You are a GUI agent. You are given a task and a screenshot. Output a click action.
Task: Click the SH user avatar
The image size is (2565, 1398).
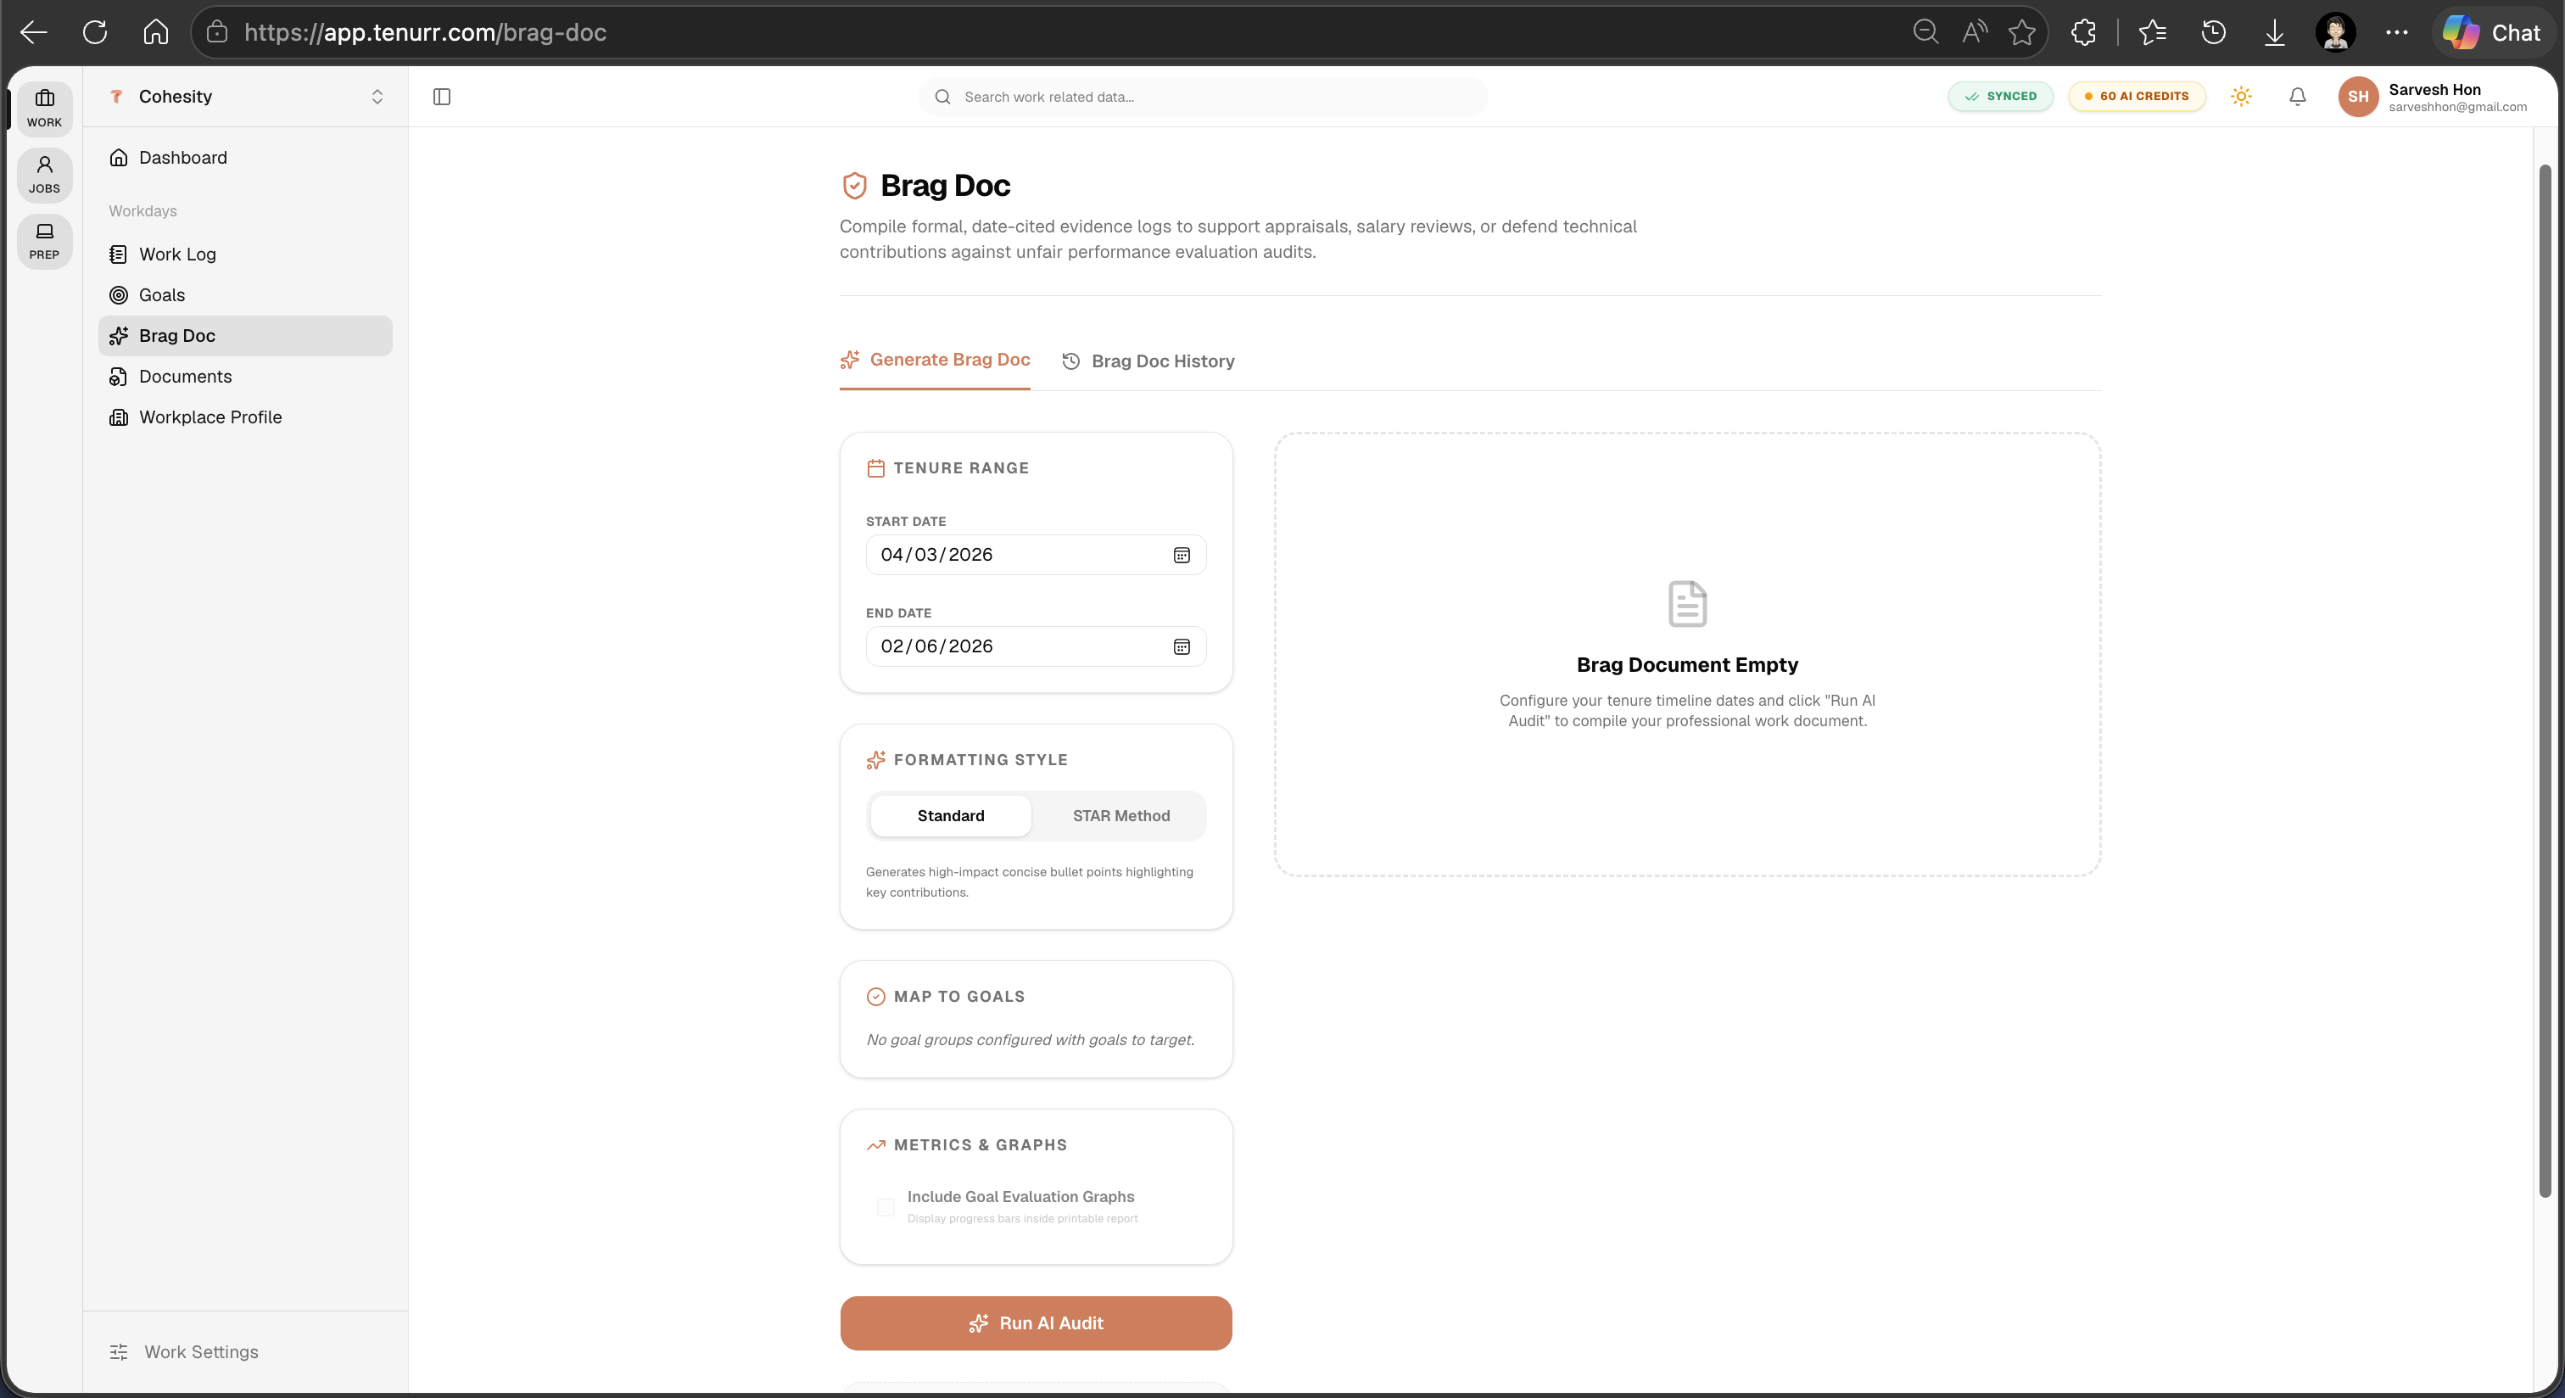[x=2358, y=97]
